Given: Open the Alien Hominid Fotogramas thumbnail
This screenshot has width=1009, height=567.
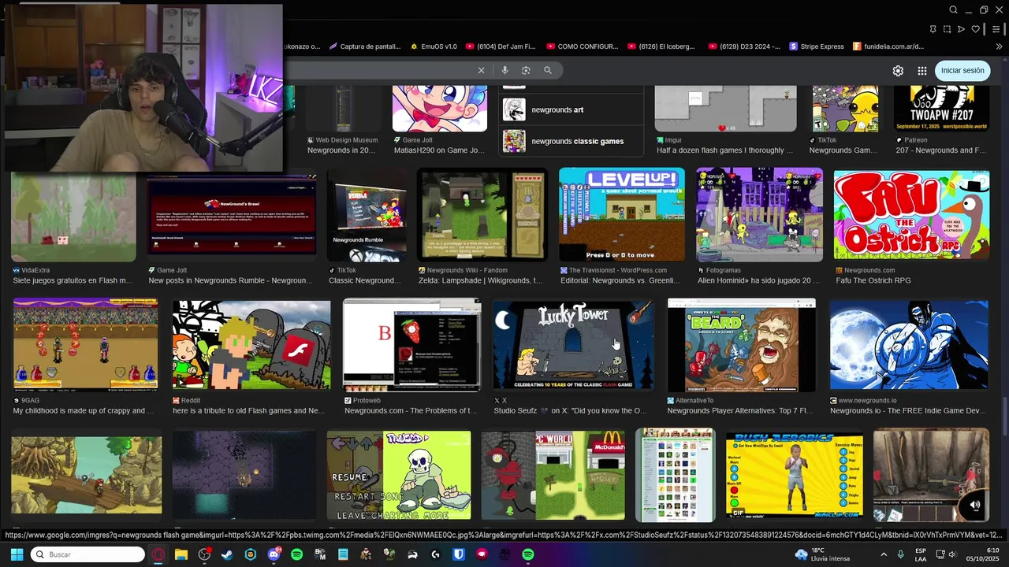Looking at the screenshot, I should click(x=759, y=214).
